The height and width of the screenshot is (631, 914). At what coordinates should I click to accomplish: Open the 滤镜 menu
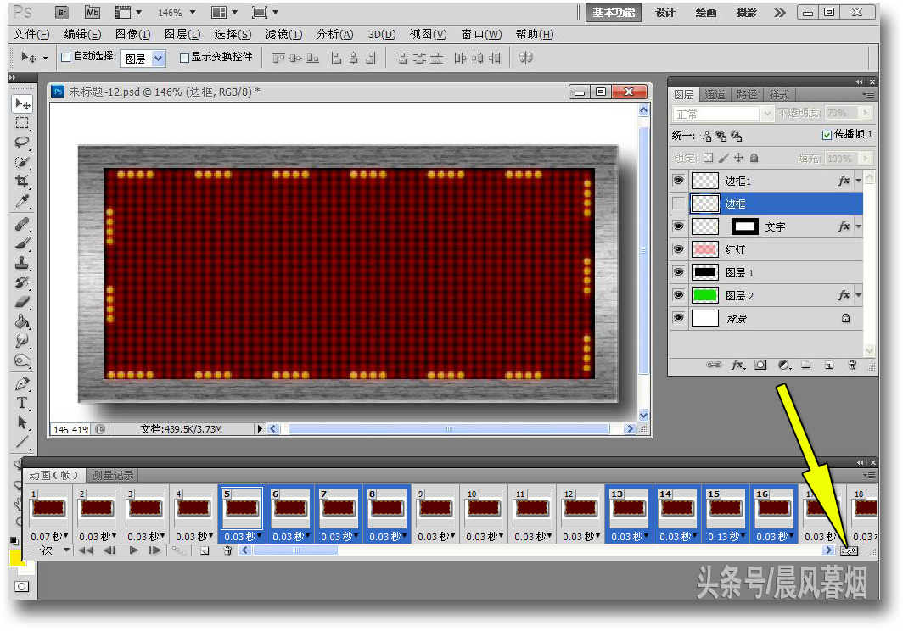coord(283,34)
